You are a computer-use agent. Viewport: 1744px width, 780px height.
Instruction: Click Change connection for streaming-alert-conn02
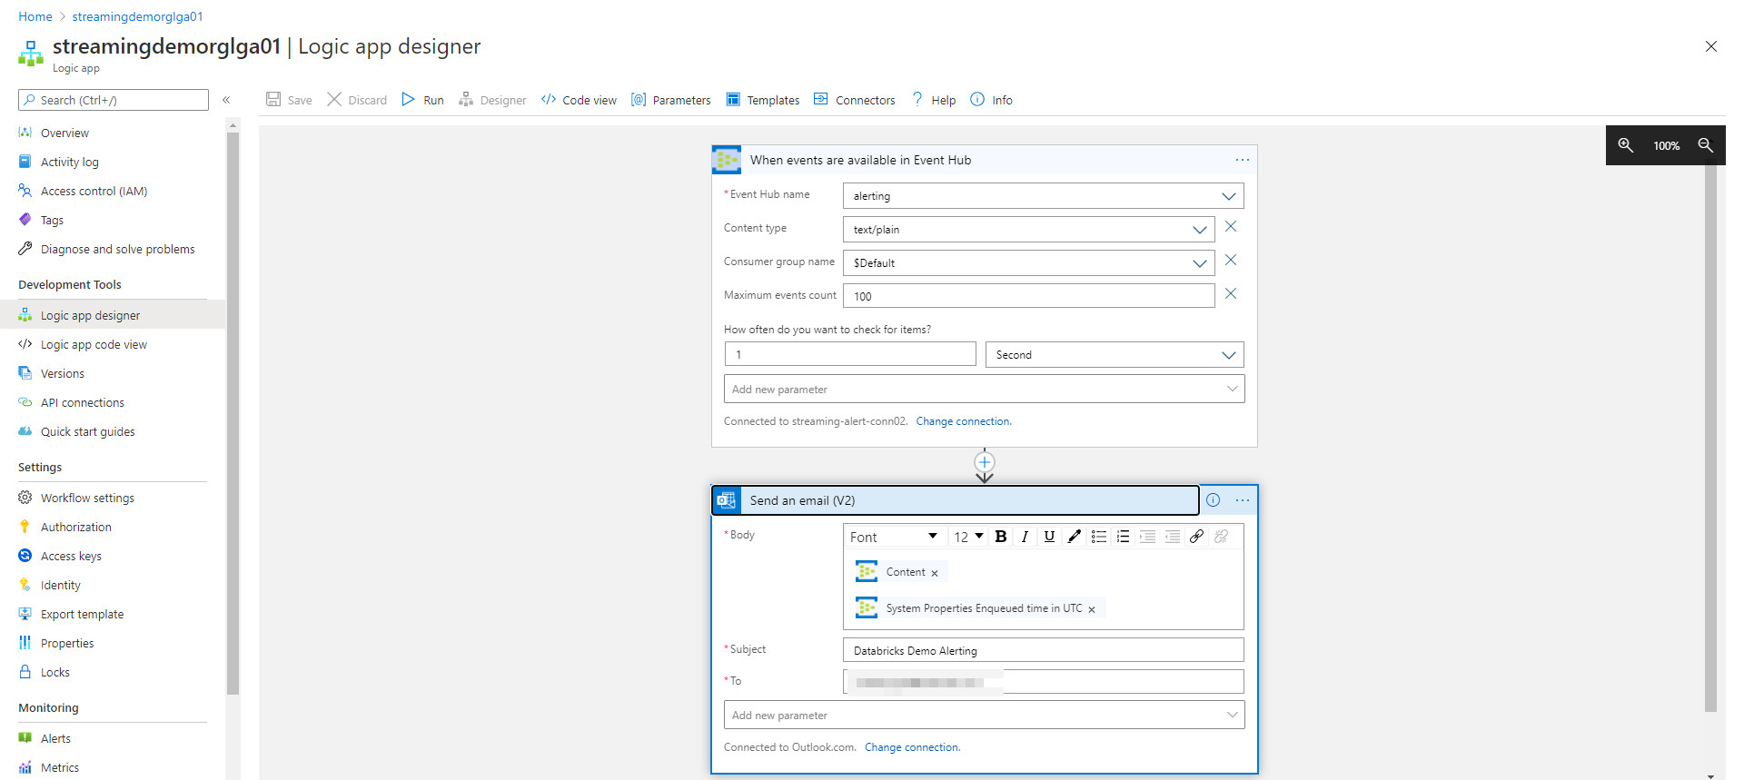964,421
